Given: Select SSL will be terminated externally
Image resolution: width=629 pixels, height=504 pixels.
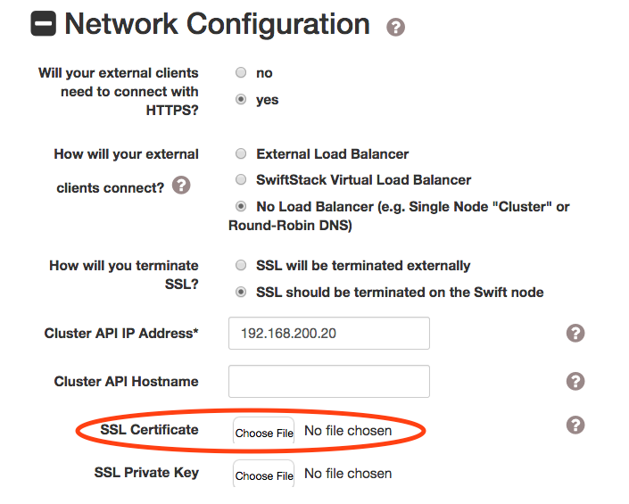Looking at the screenshot, I should (241, 265).
